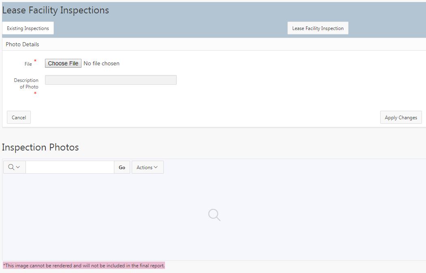Open the Actions dropdown menu

[x=147, y=167]
